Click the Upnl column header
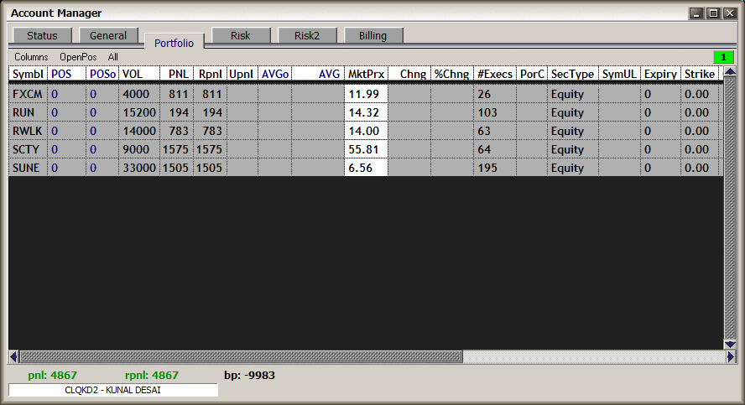This screenshot has width=745, height=405. (x=242, y=74)
